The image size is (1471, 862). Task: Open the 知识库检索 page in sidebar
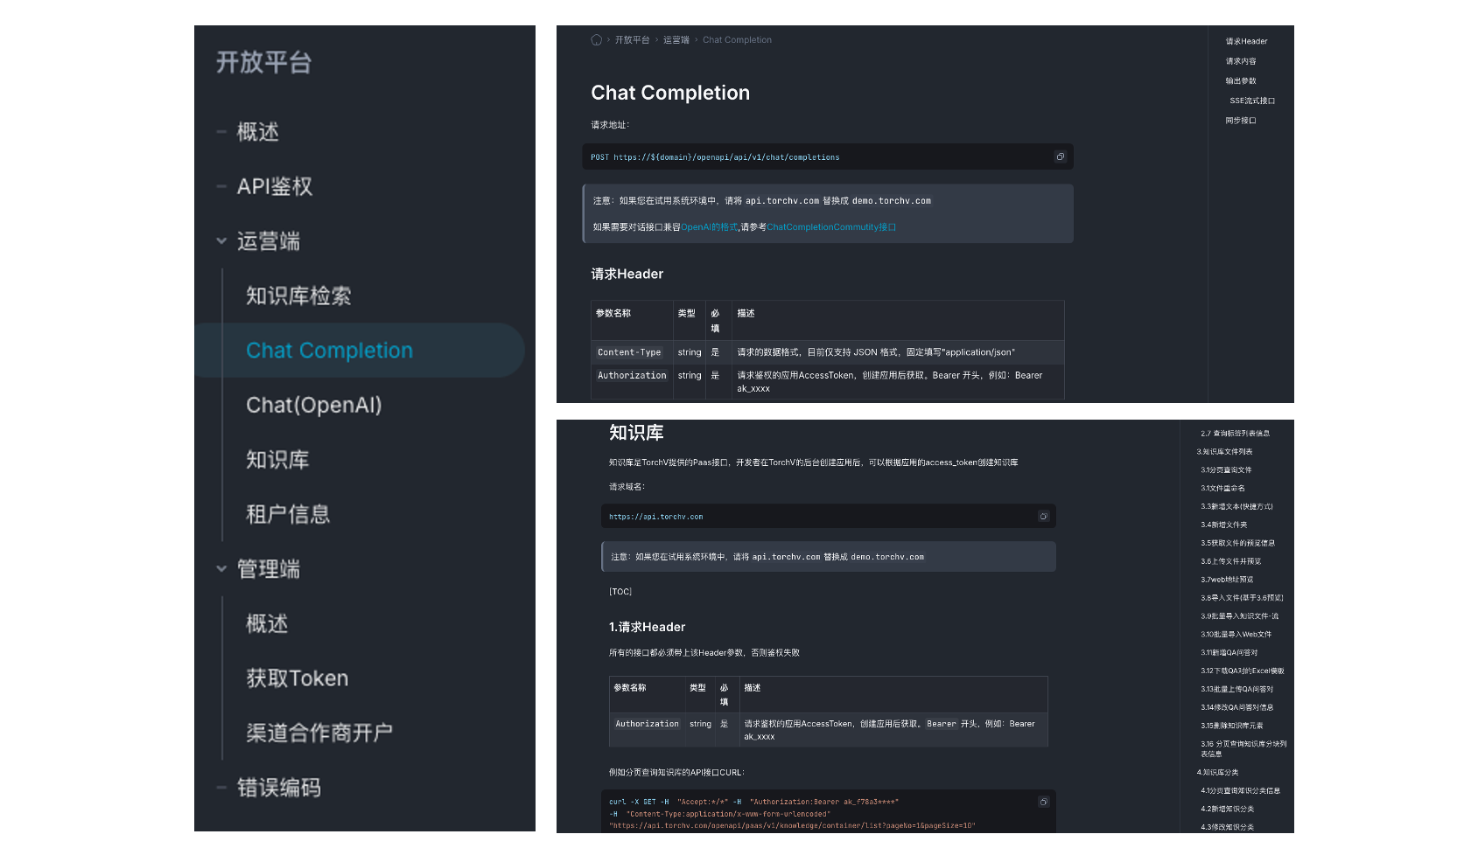(x=298, y=295)
